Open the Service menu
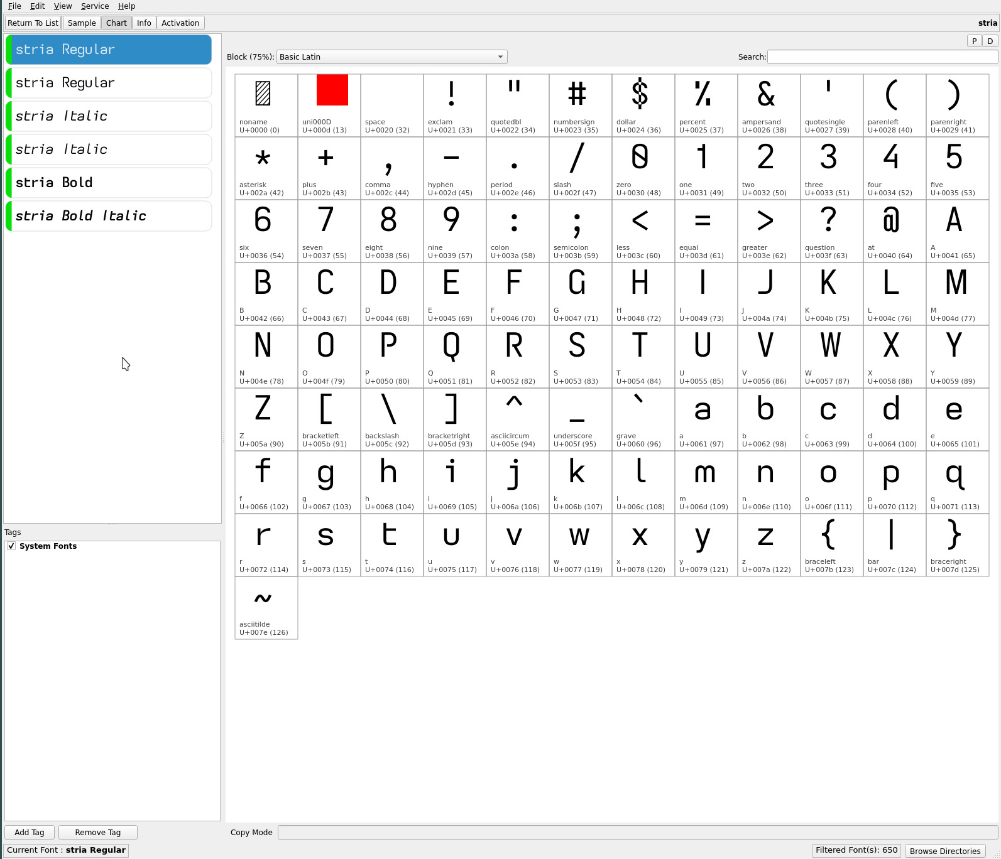Viewport: 1001px width, 859px height. pos(95,6)
